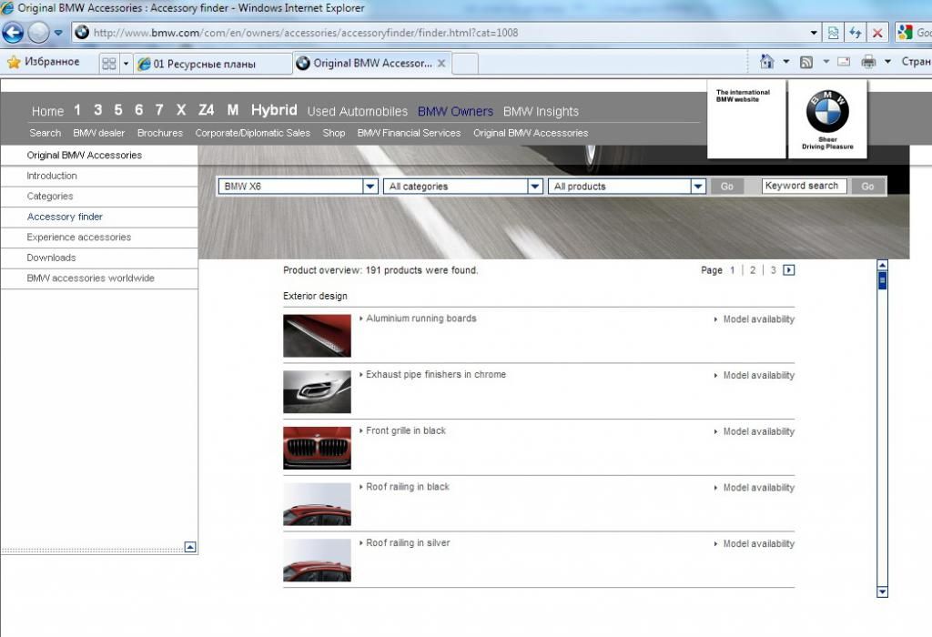Open the Introduction sidebar item
Image resolution: width=932 pixels, height=637 pixels.
tap(52, 176)
